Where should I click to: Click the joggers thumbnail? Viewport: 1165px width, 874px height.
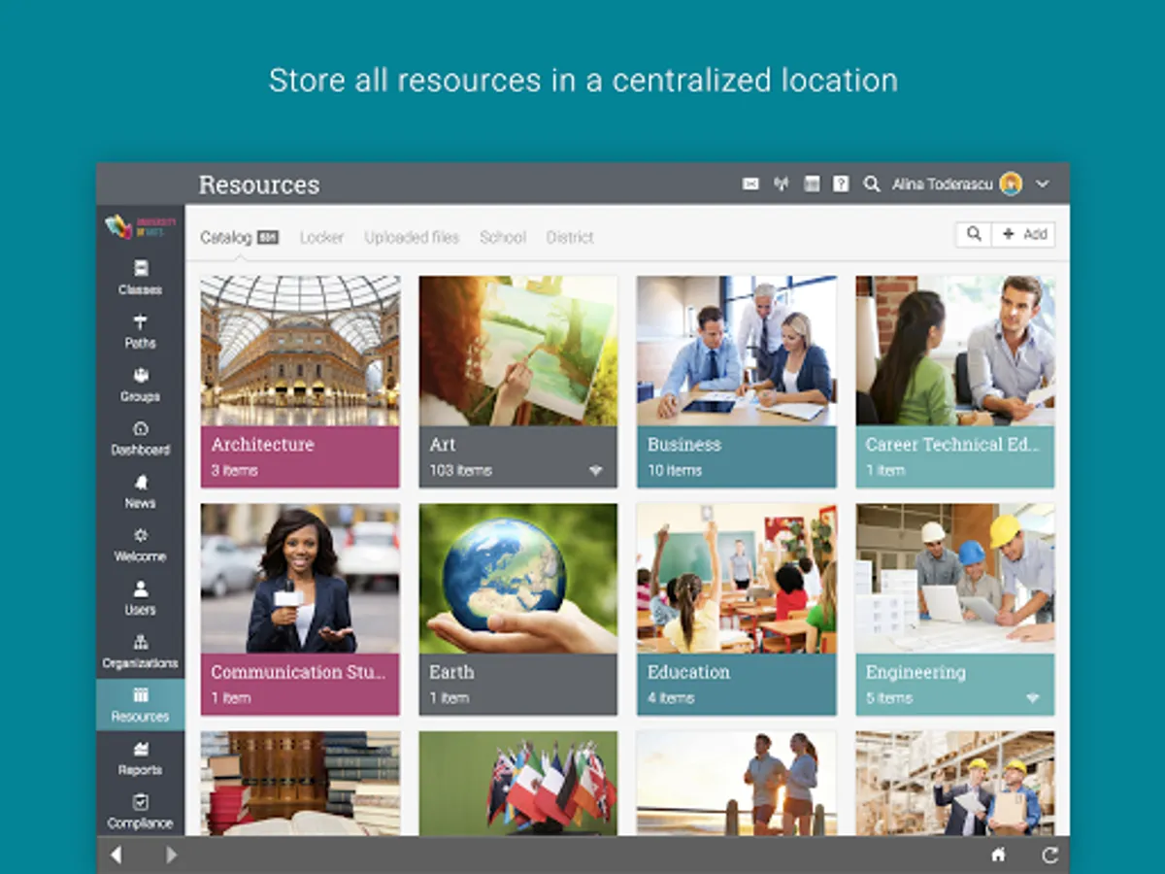[736, 784]
